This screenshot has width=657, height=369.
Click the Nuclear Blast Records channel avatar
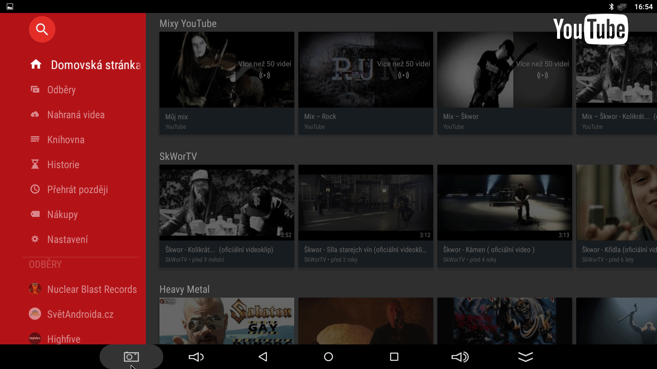35,289
